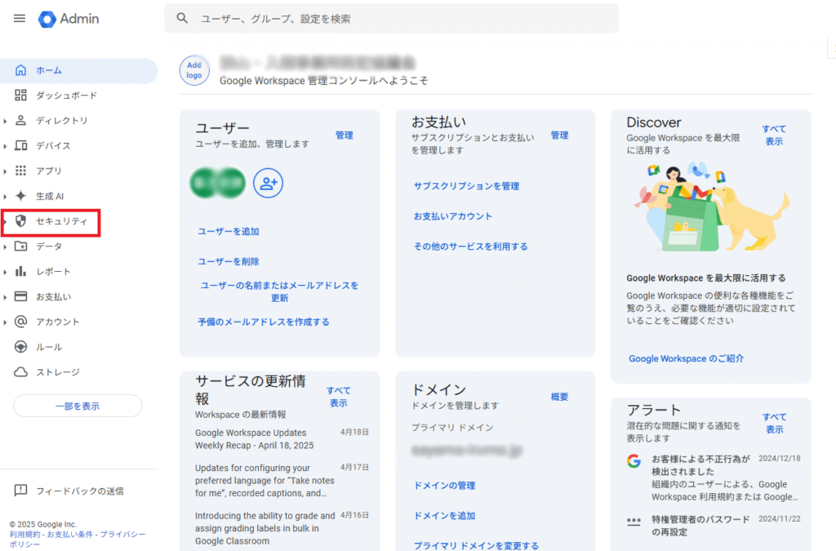Screen dimensions: 836x551
Task: Expand the レポート menu arrow
Action: click(6, 272)
